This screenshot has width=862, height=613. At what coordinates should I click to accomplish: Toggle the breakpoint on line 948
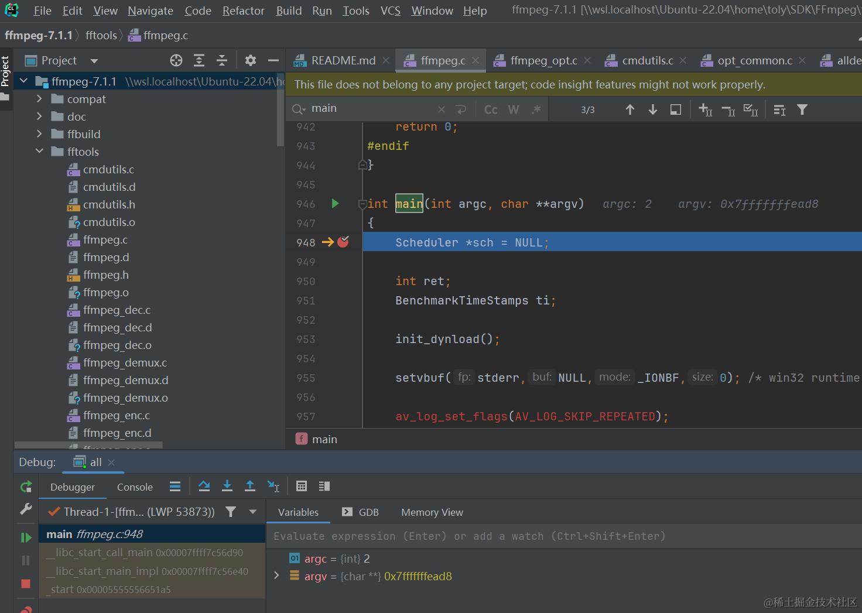coord(343,242)
